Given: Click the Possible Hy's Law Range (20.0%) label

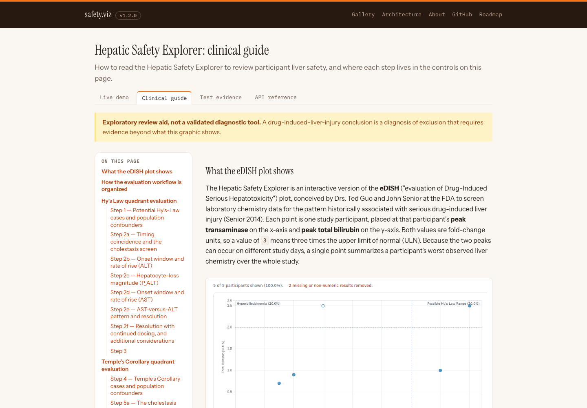Looking at the screenshot, I should coord(453,304).
